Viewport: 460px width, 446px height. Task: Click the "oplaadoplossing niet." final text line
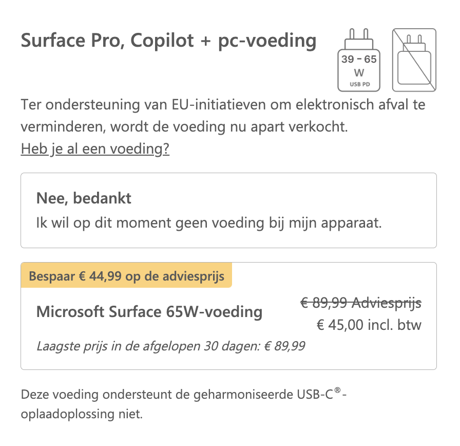click(x=82, y=414)
